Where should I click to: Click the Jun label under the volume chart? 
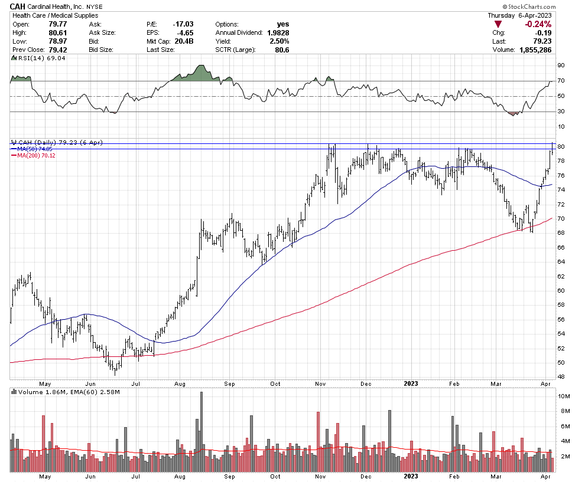90,477
